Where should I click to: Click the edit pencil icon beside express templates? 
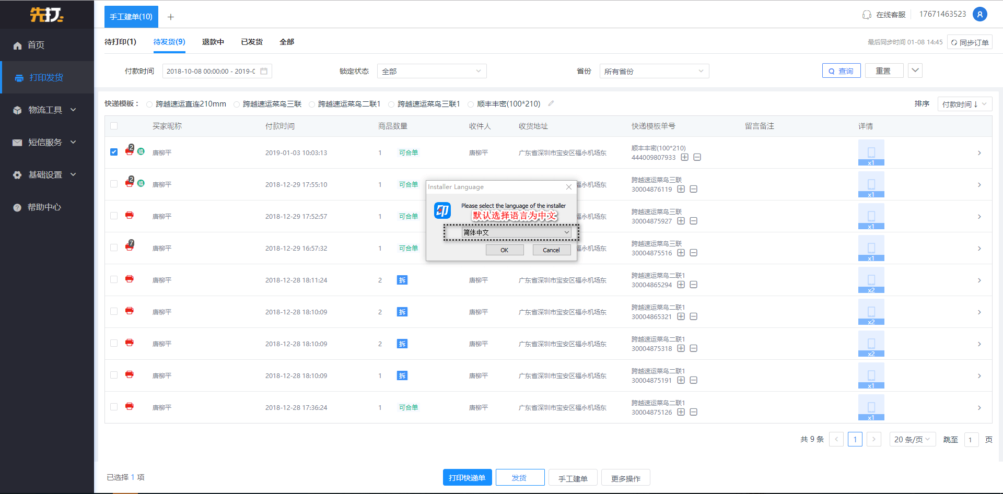point(551,103)
